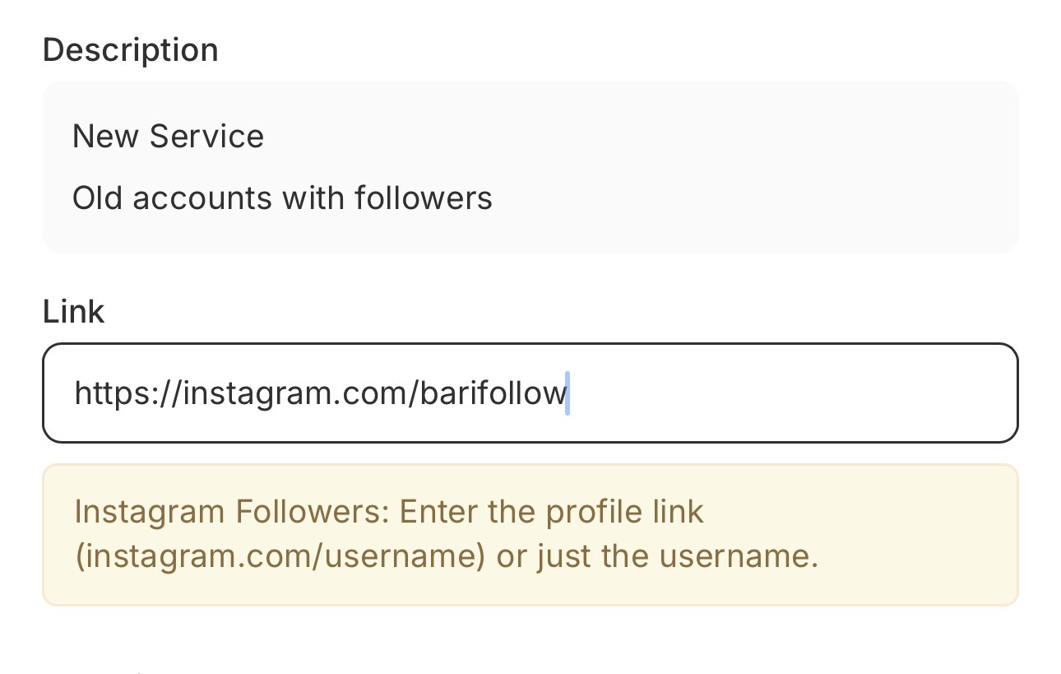Click the Description label
The image size is (1061, 674).
(130, 49)
